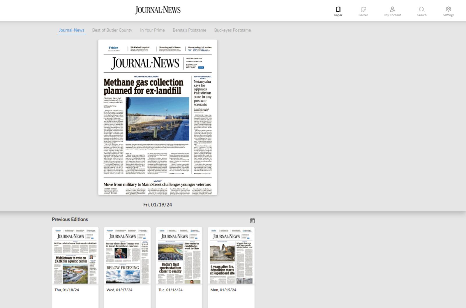Image resolution: width=466 pixels, height=308 pixels.
Task: Open the Games puzzle icon
Action: 363,9
